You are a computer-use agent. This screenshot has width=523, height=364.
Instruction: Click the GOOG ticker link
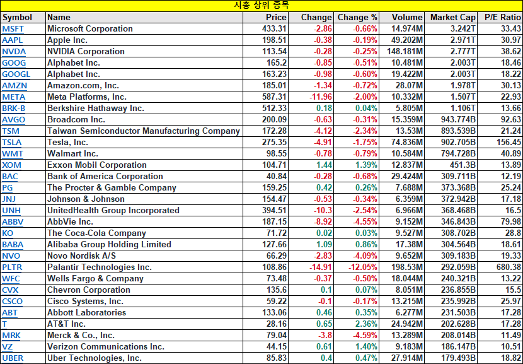point(14,63)
